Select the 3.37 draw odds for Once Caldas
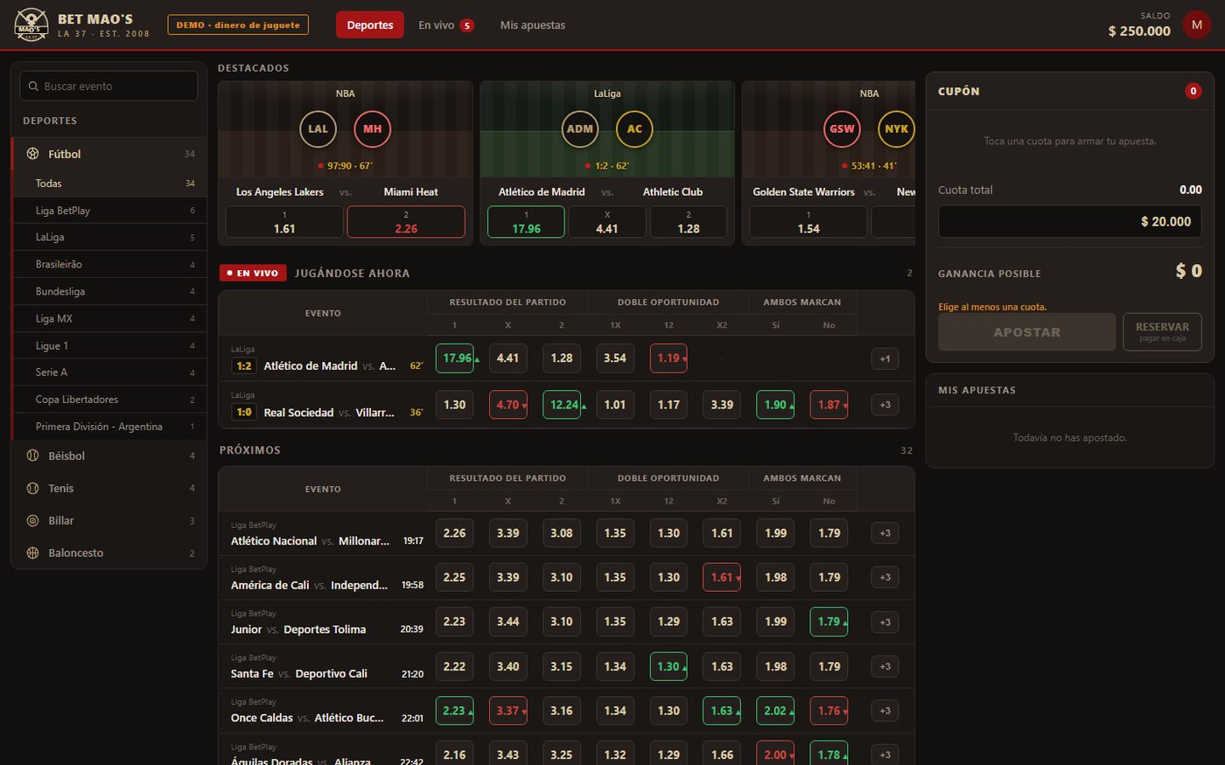Screen dimensions: 1225x765 point(508,711)
